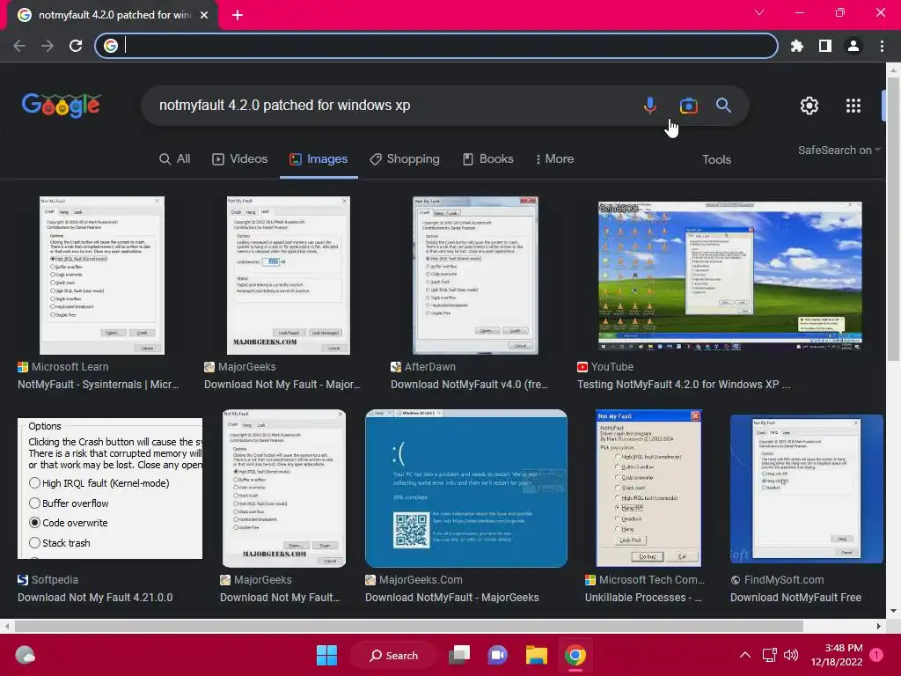The image size is (901, 676).
Task: Open the AfterDawn NotMyFault v4.0 thumbnail
Action: tap(475, 276)
